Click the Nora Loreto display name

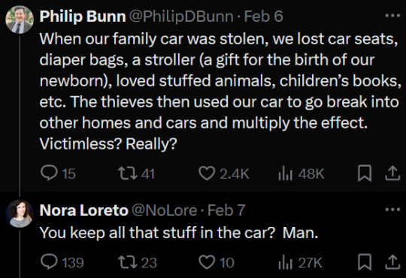click(x=84, y=210)
